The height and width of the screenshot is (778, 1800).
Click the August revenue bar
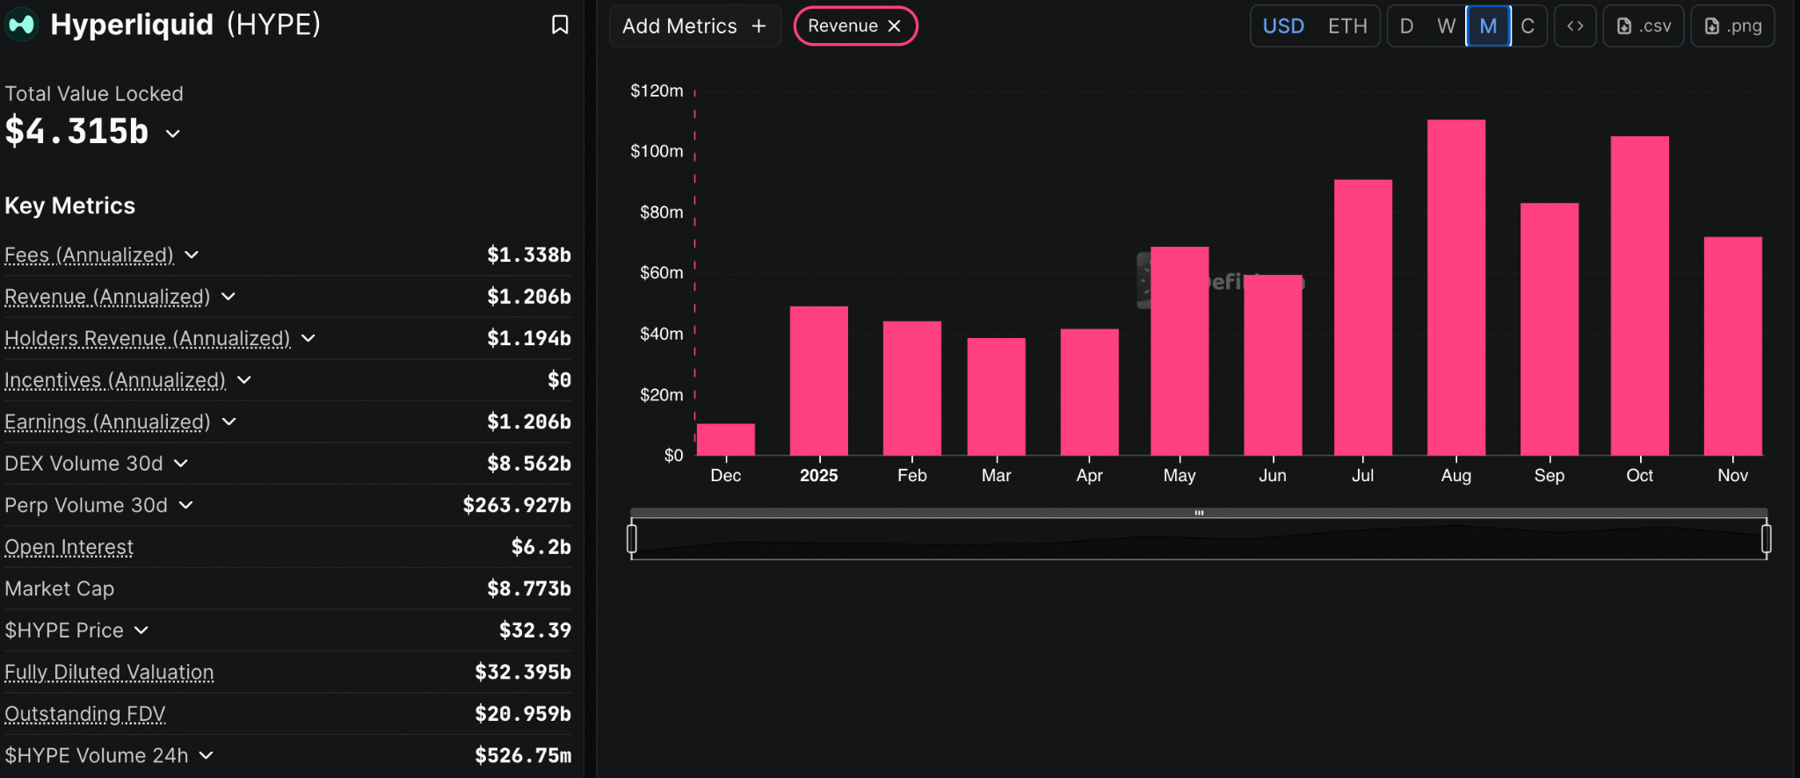[1455, 287]
